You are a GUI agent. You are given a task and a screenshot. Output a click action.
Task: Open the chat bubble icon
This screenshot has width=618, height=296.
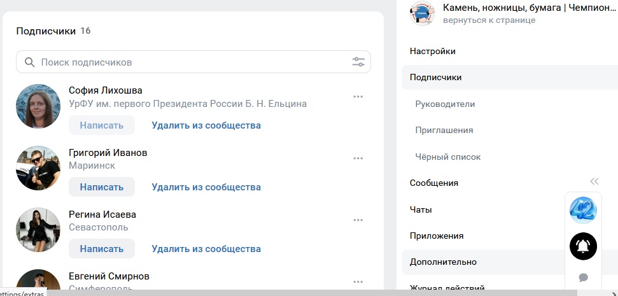pyautogui.click(x=583, y=278)
